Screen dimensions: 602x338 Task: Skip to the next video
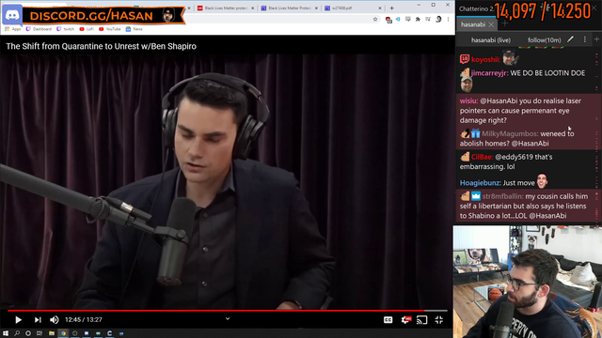click(38, 319)
